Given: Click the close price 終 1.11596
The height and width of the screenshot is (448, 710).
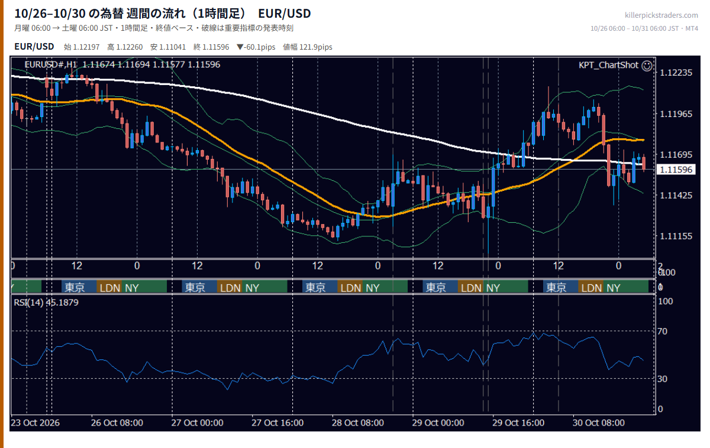Looking at the screenshot, I should [x=211, y=47].
